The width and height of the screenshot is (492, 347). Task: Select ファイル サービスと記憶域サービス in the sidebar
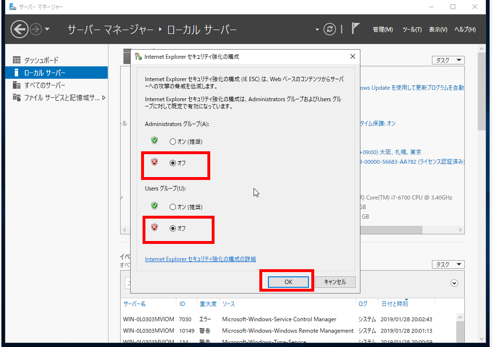click(57, 98)
